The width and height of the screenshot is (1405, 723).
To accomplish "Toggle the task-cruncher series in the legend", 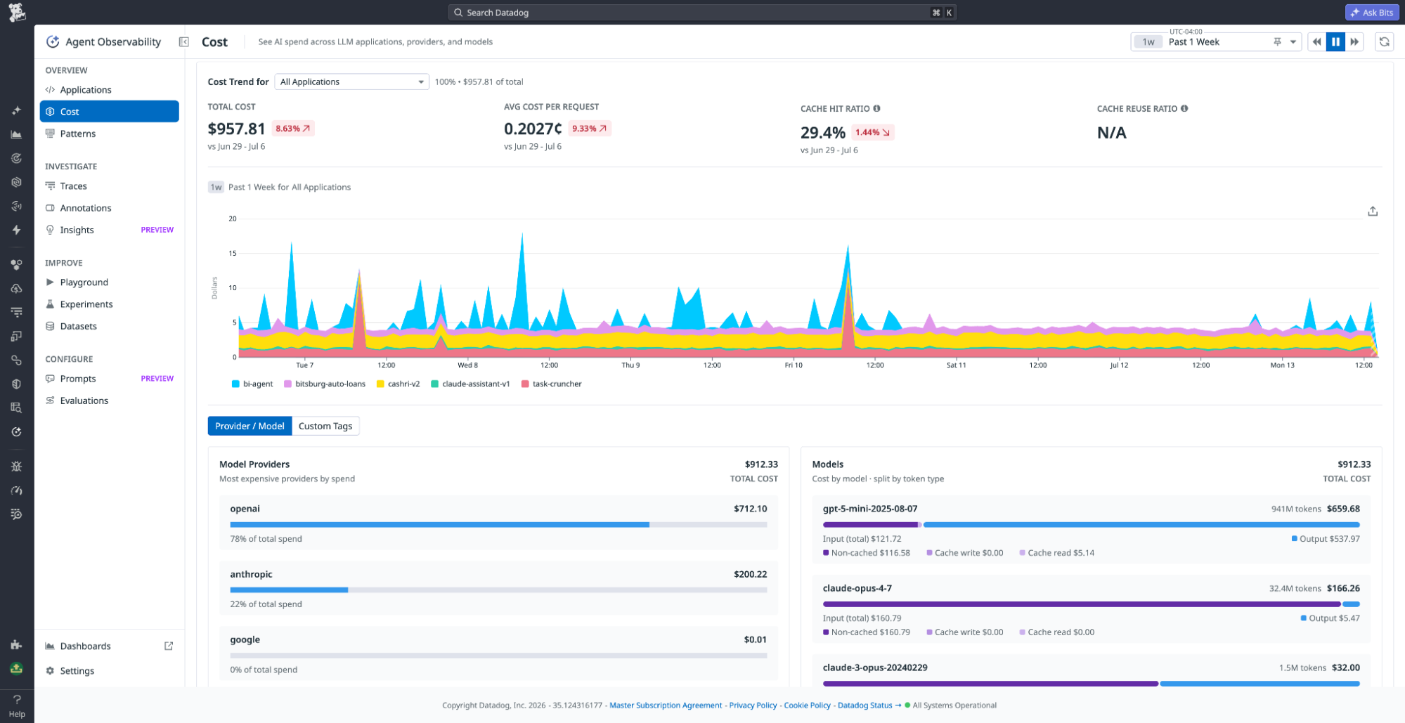I will click(x=552, y=384).
